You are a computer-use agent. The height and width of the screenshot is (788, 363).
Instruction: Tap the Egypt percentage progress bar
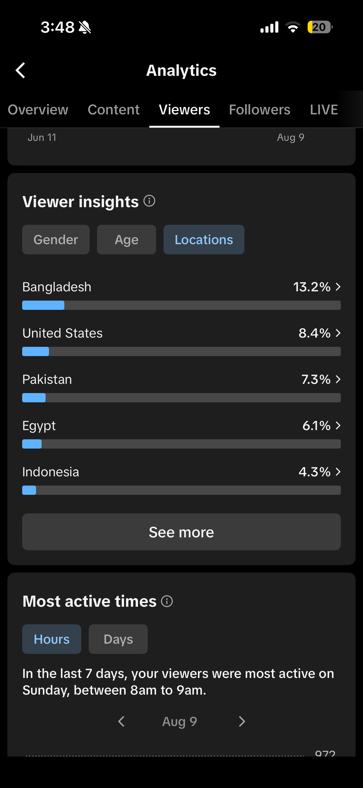pos(181,444)
